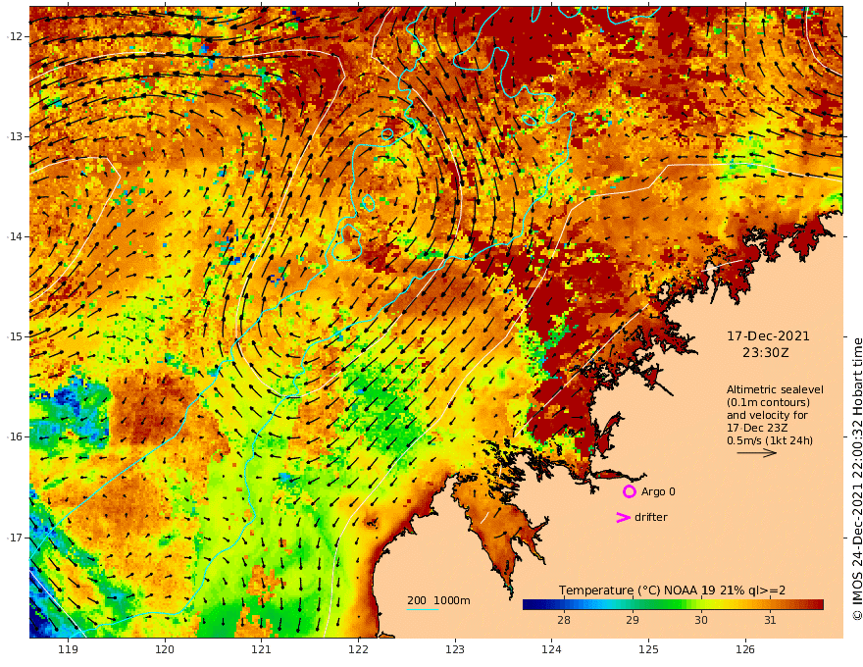Click the '23:30Z' time label
The width and height of the screenshot is (863, 667).
(766, 353)
